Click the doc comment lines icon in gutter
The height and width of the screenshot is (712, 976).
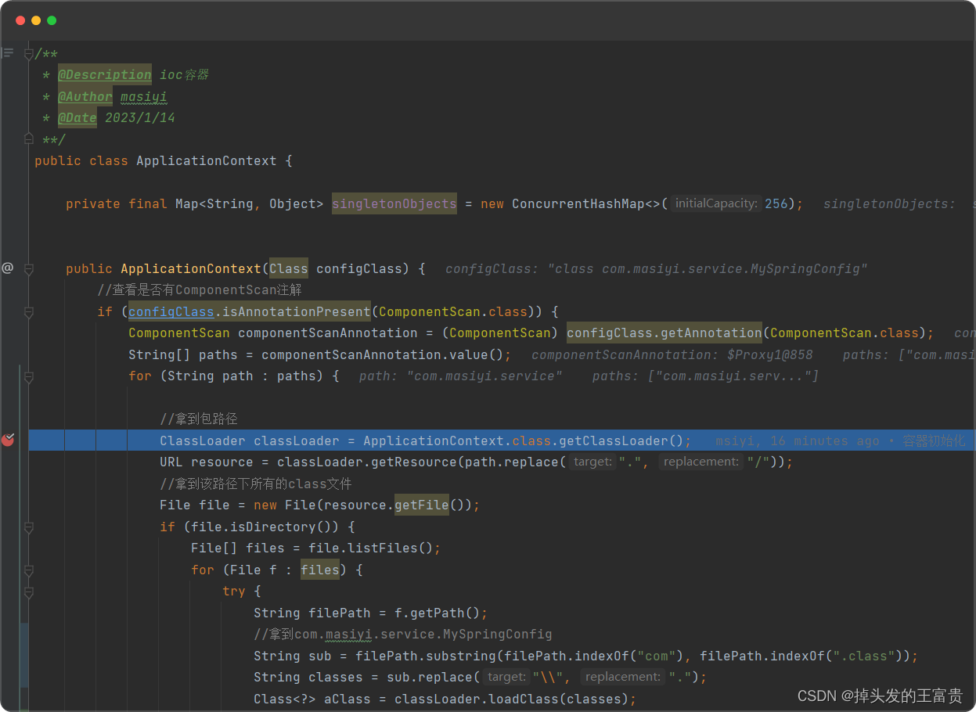coord(7,53)
